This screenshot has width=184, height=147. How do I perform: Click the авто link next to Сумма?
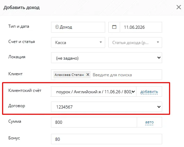coord(149,122)
